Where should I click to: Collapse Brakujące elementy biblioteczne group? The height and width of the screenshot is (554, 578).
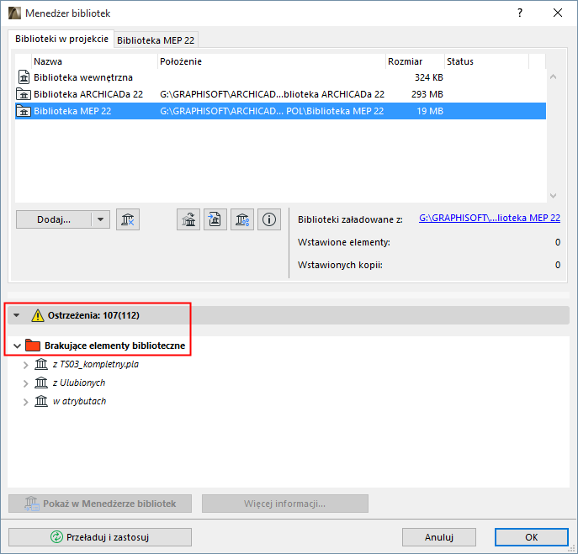[x=17, y=346]
